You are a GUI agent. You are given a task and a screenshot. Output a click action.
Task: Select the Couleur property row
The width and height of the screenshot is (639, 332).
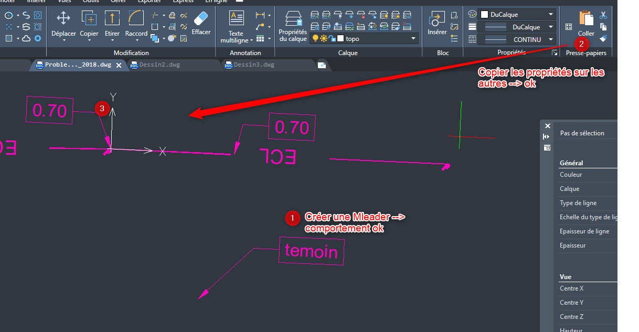coord(588,175)
